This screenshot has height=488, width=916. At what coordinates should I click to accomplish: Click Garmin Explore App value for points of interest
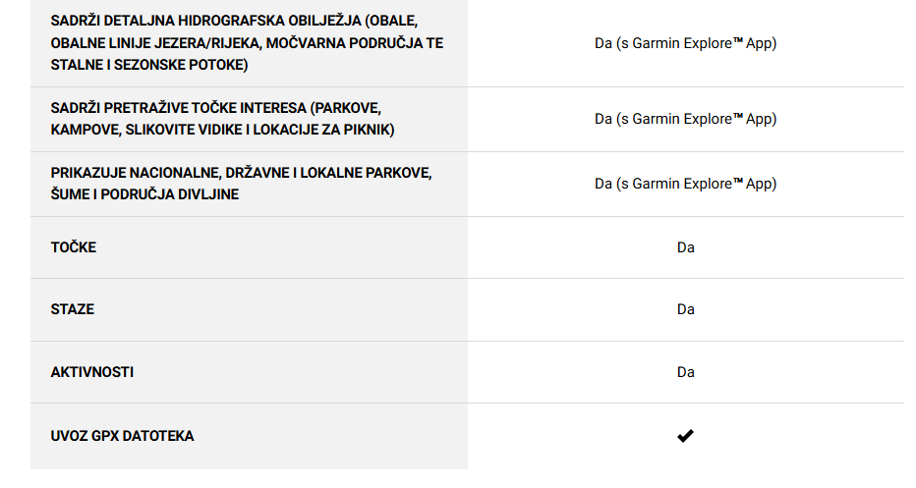point(686,119)
